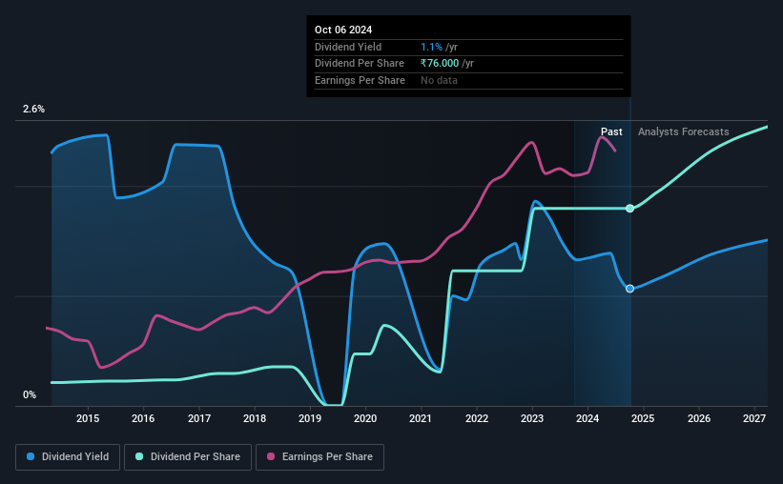Toggle the Dividend Per Share legend button

[188, 457]
